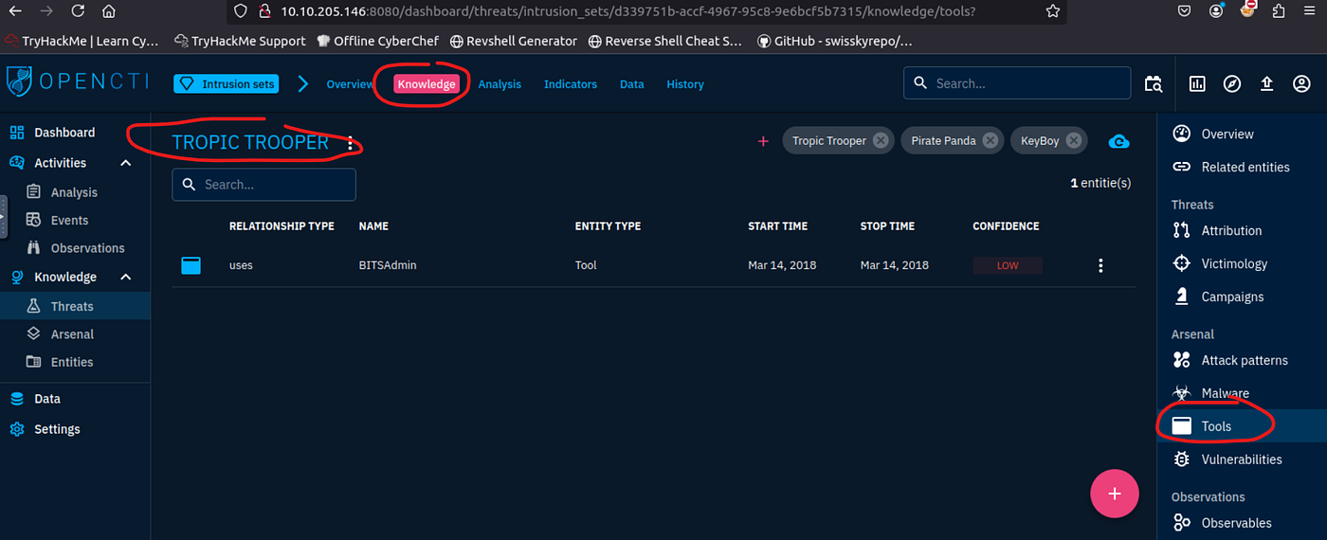The image size is (1327, 540).
Task: Open Analysis in left sidebar
Action: (75, 192)
